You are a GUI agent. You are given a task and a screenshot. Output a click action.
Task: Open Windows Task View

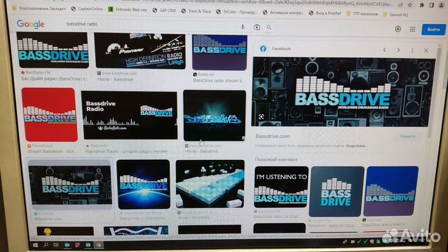[x=56, y=245]
